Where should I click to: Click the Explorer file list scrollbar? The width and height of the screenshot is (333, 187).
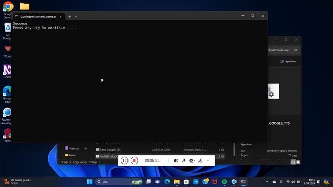click(234, 149)
